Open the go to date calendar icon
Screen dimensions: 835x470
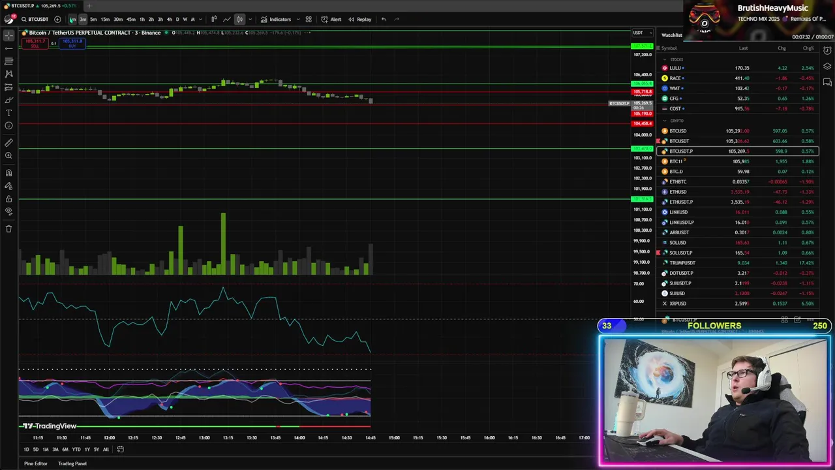(120, 449)
